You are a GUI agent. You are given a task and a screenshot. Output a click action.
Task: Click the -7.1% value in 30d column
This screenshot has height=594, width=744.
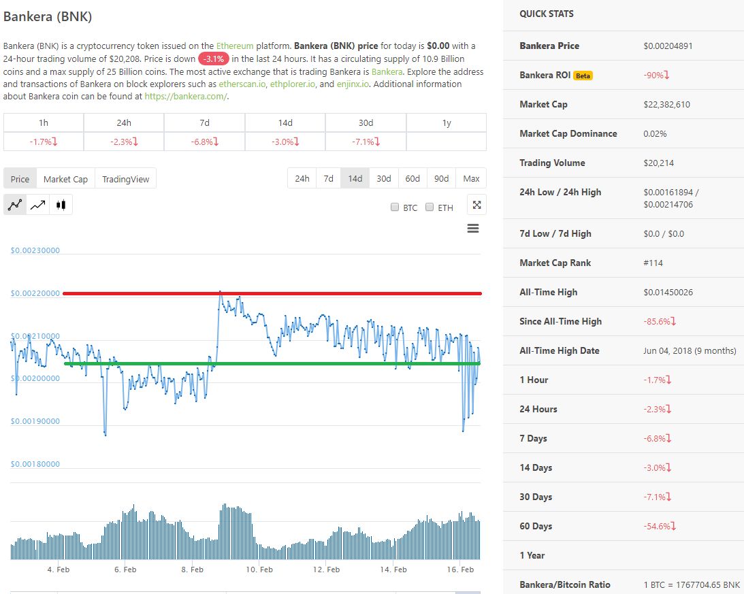[366, 142]
